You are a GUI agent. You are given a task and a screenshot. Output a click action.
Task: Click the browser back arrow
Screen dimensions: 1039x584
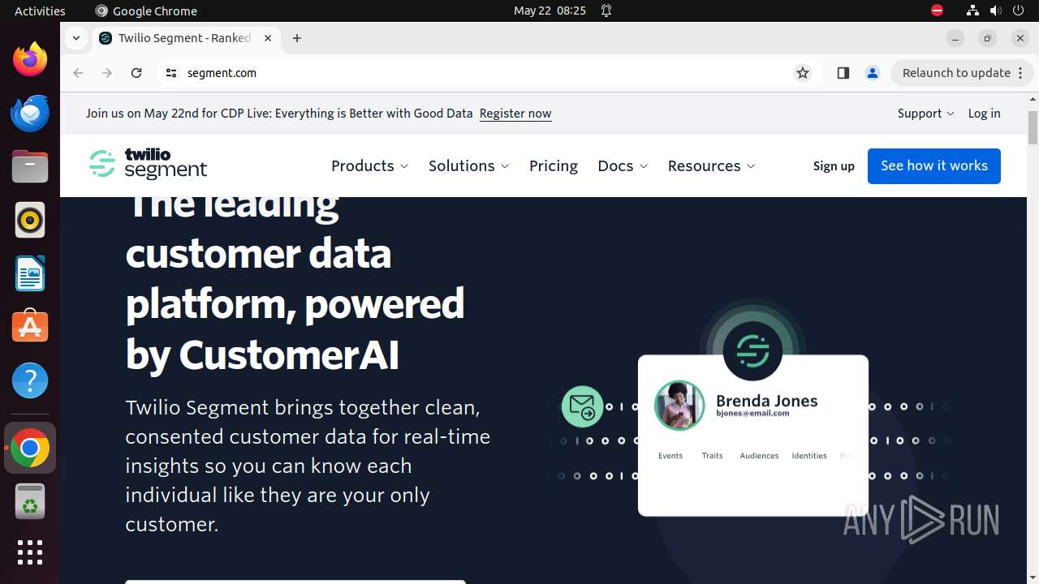[78, 73]
